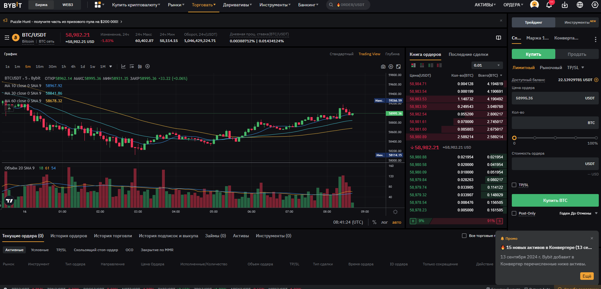601x289 pixels.
Task: Open chart axis settings gear icon
Action: click(x=395, y=212)
